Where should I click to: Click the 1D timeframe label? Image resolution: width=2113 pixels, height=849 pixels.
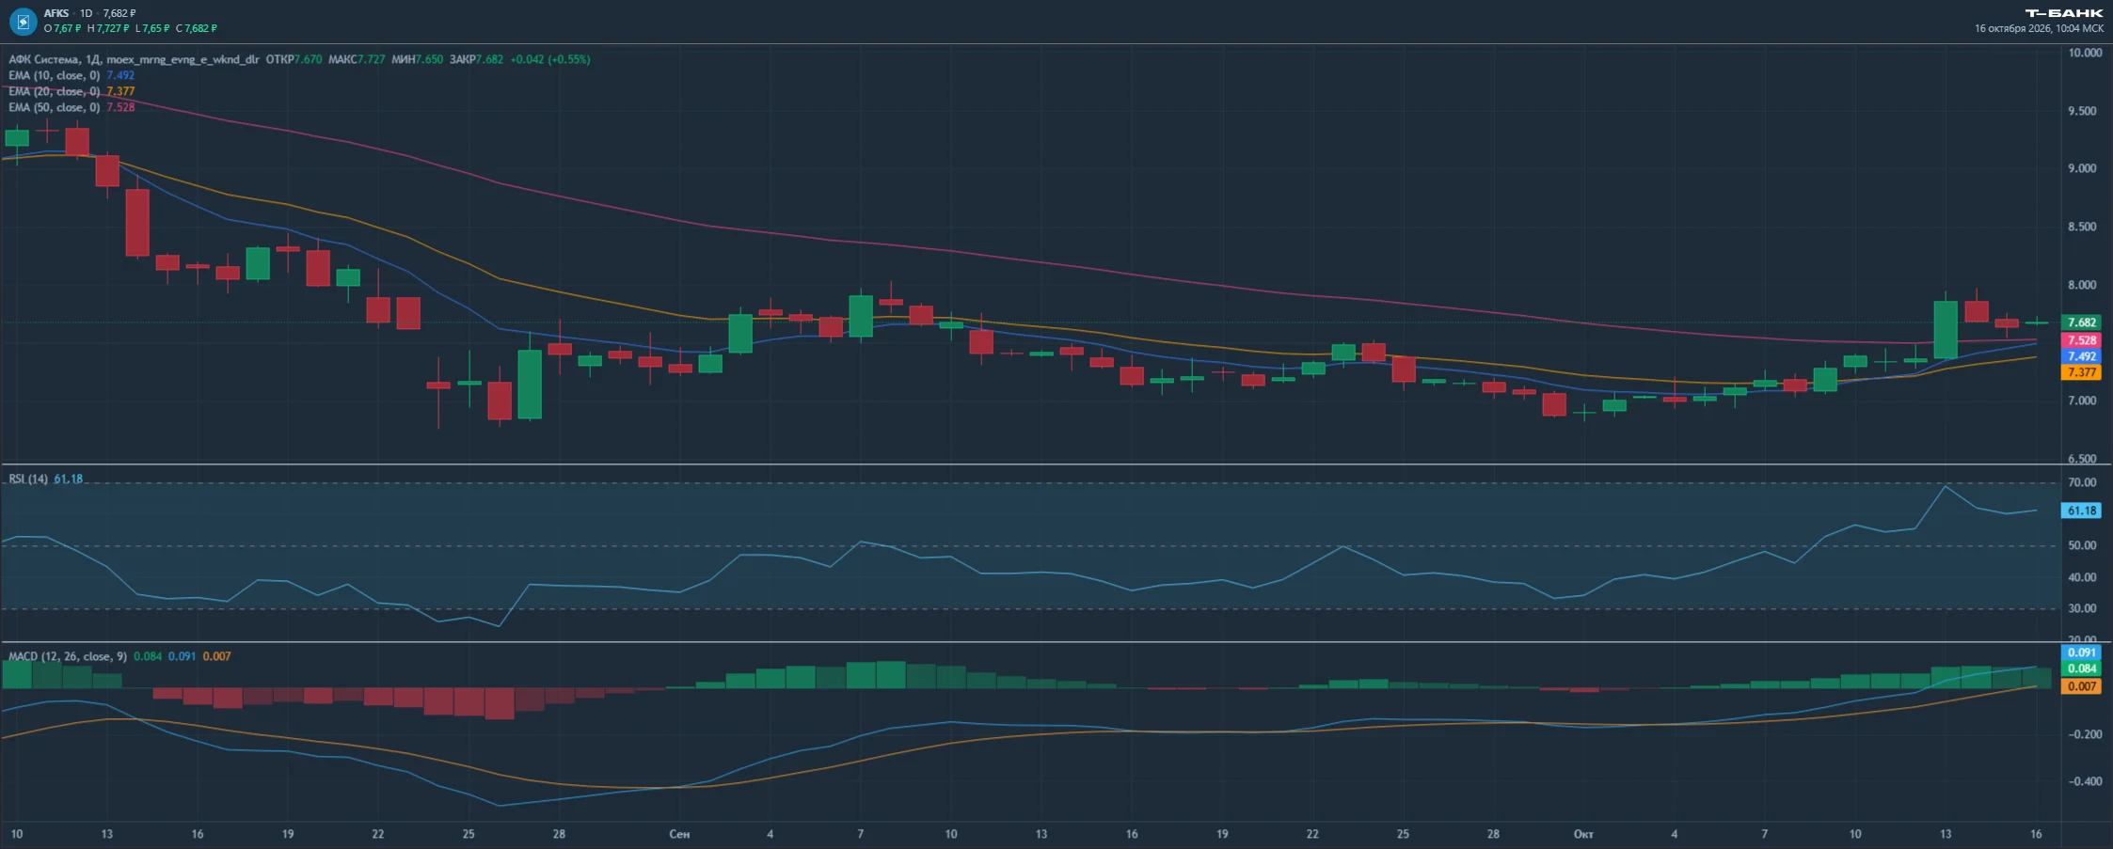87,13
